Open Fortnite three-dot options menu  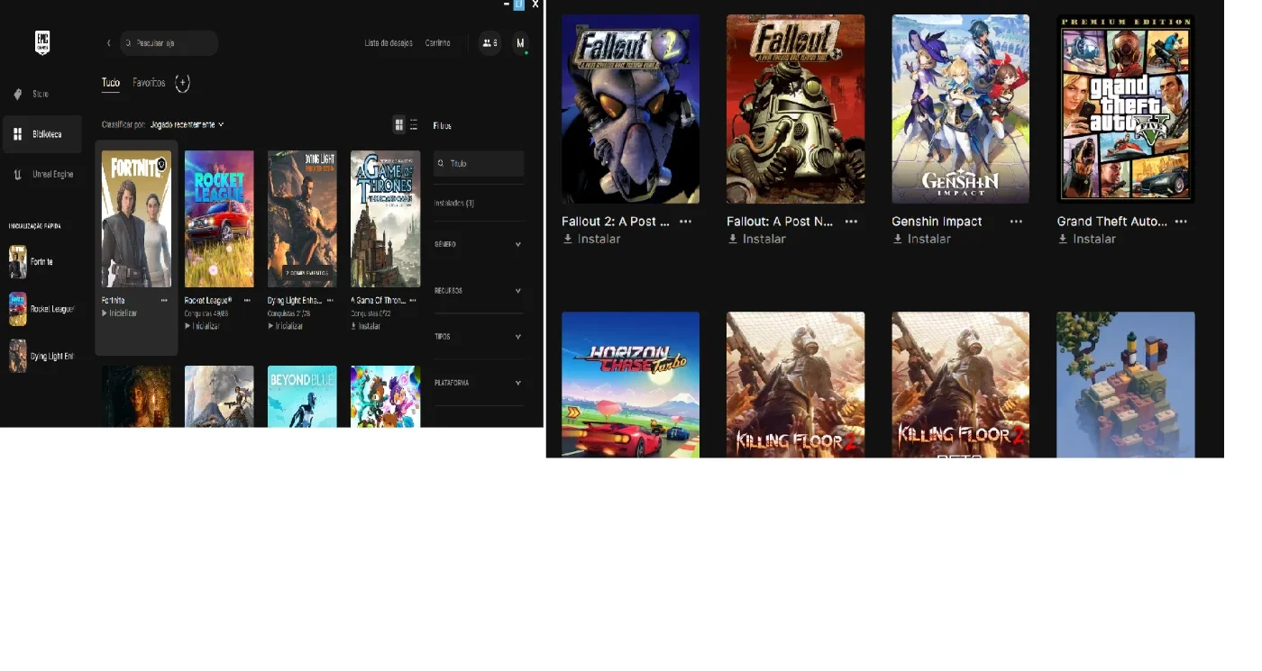[164, 301]
